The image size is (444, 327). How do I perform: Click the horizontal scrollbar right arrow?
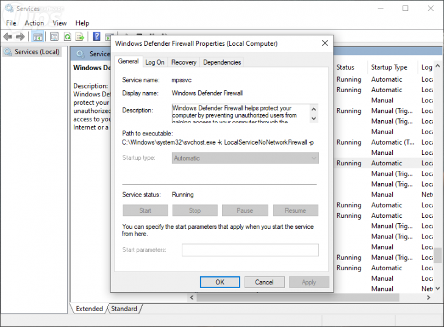(428, 297)
